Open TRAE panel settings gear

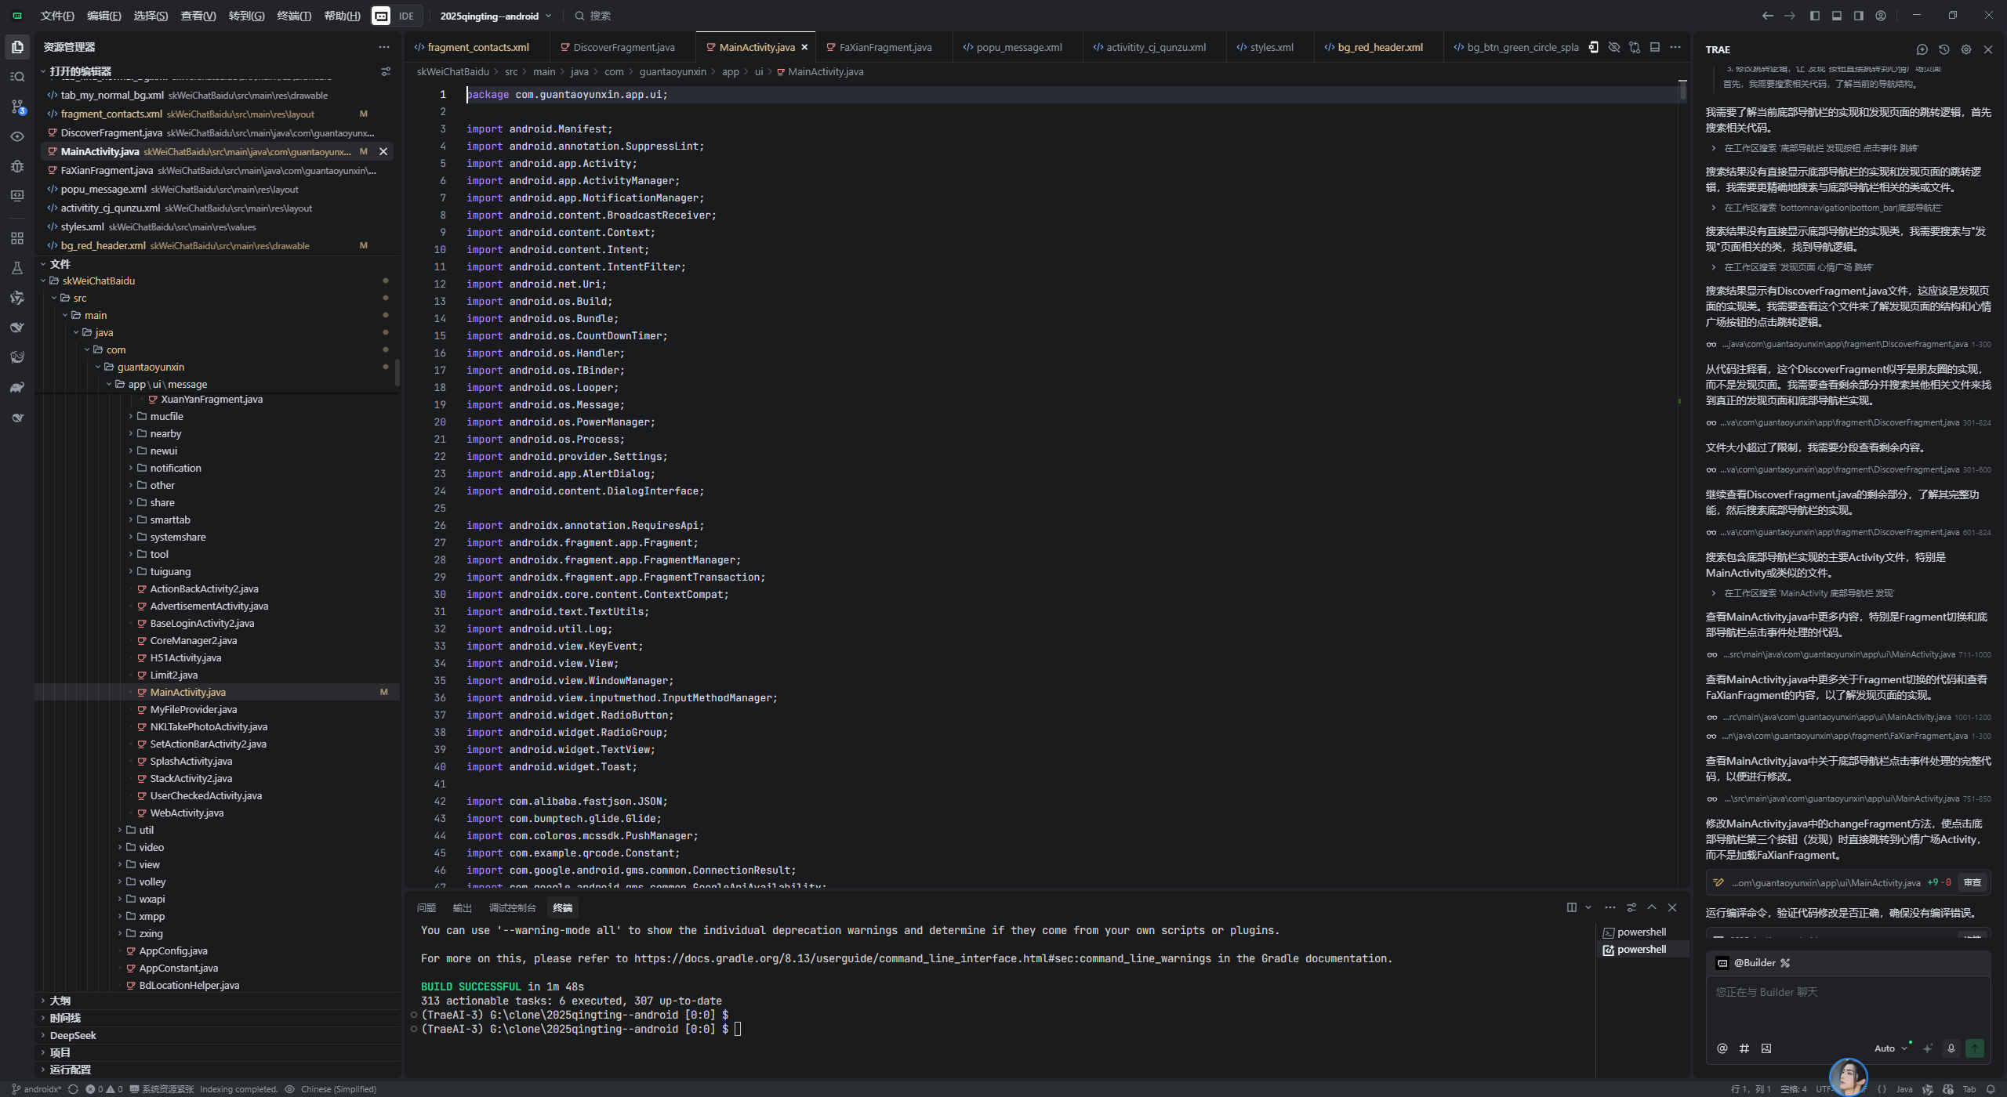tap(1966, 49)
